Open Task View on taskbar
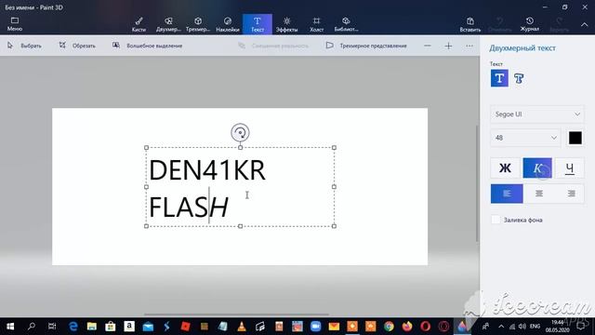Image resolution: width=595 pixels, height=335 pixels. pos(52,327)
